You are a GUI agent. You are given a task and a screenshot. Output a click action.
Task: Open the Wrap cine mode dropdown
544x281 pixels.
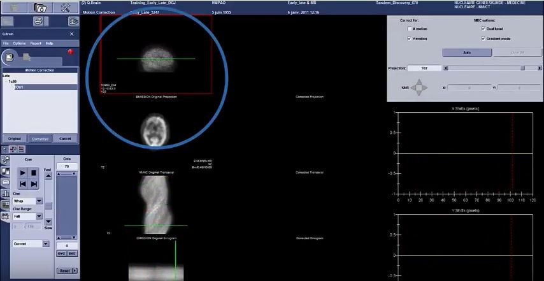(39, 201)
